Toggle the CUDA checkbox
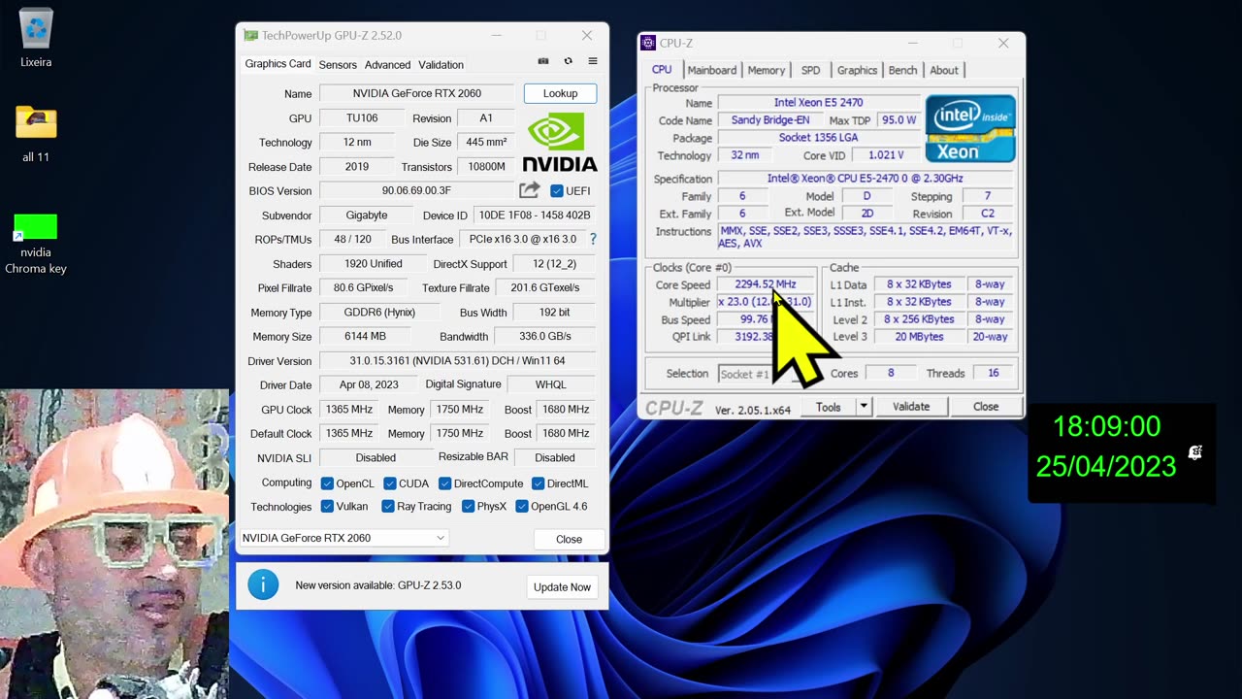This screenshot has width=1242, height=699. coord(390,483)
